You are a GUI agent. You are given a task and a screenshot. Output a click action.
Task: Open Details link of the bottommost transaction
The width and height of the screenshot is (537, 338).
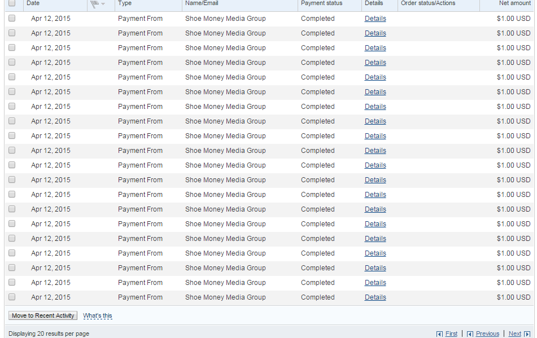[x=375, y=297]
